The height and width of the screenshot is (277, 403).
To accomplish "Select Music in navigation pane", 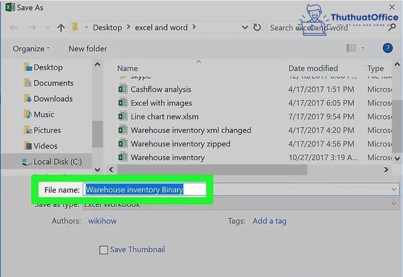I will [39, 115].
